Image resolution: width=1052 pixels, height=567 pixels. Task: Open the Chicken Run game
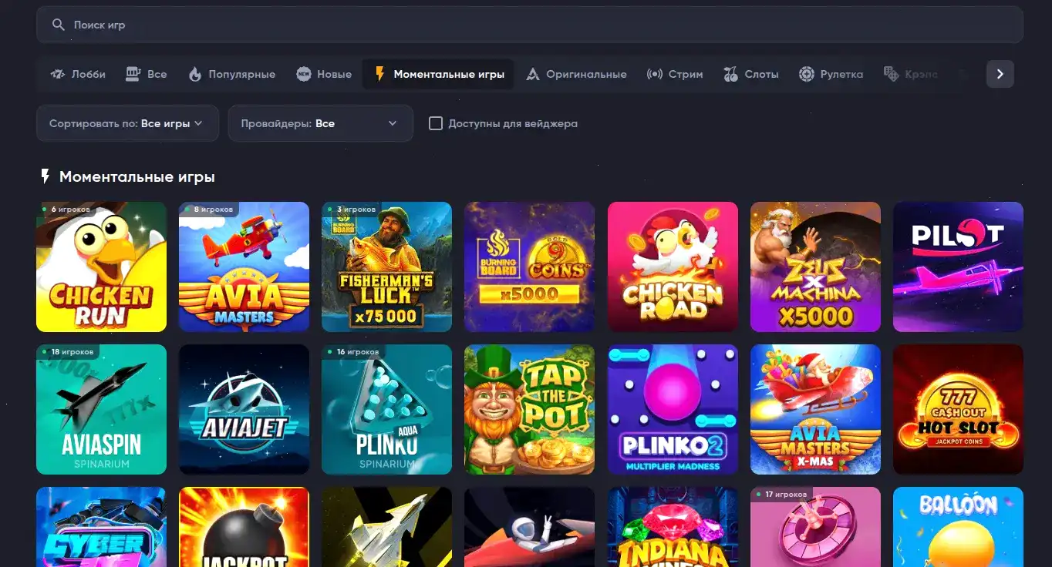[101, 267]
